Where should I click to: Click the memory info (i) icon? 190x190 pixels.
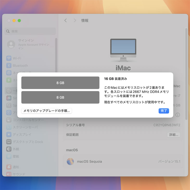[178, 115]
